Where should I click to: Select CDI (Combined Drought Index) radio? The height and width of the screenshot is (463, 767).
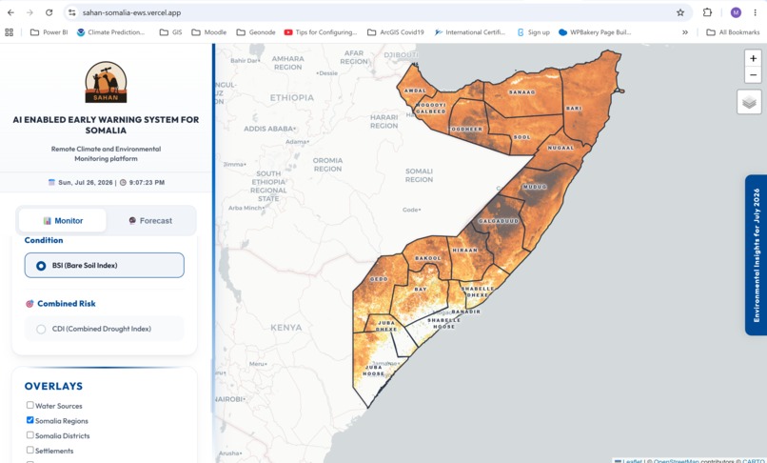pyautogui.click(x=41, y=329)
